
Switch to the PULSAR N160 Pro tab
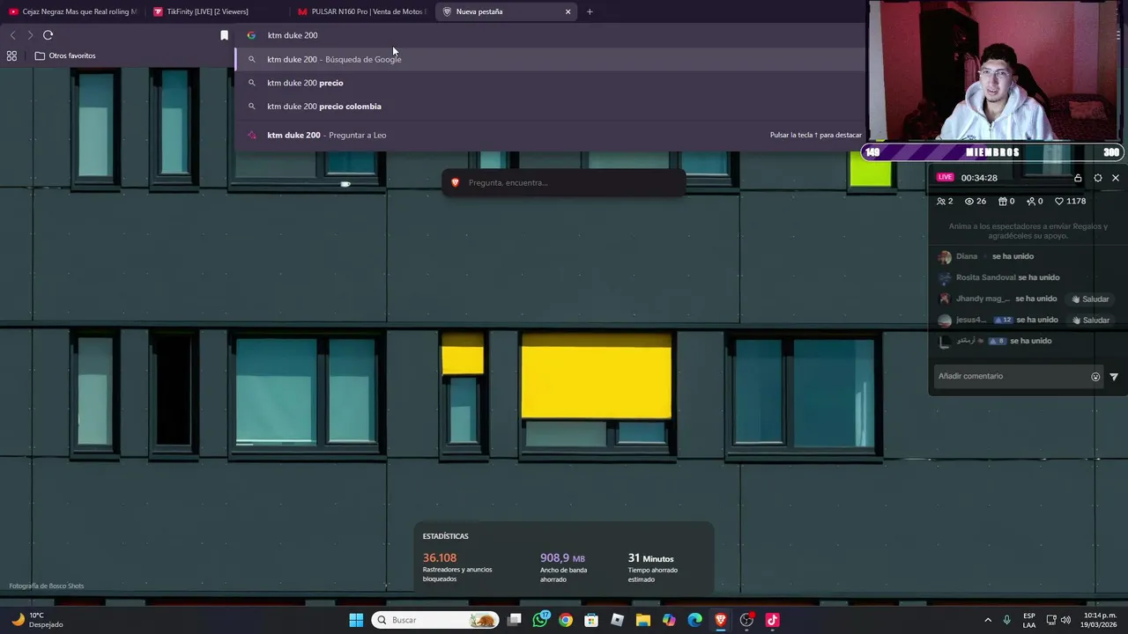(x=361, y=11)
